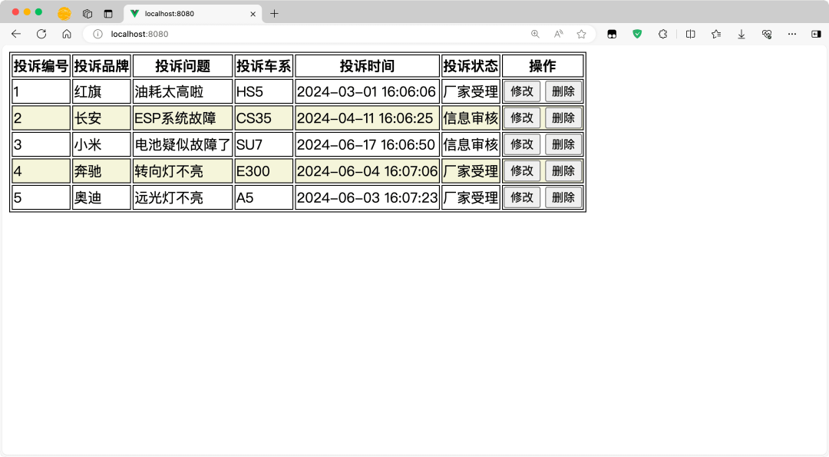The width and height of the screenshot is (829, 457).
Task: Select the 远光灯不亮 problem cell
Action: point(183,197)
